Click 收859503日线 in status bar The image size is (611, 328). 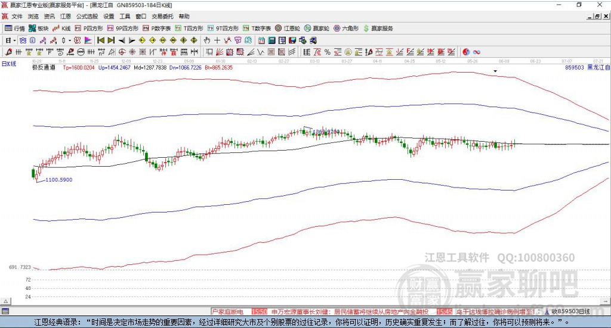pyautogui.click(x=570, y=311)
